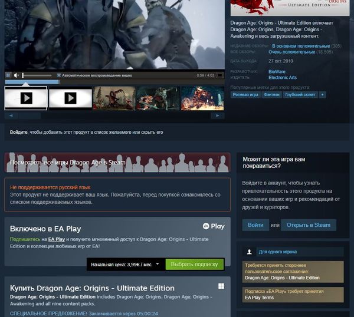Screen dimensions: 354x317
Task: Click 'Купить Dragon Age: Origins - Ultimate Edition' heading
Action: (x=92, y=288)
